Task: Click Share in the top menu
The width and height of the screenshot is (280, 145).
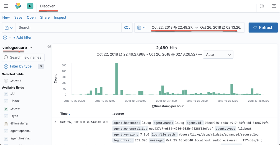Action: pyautogui.click(x=45, y=17)
